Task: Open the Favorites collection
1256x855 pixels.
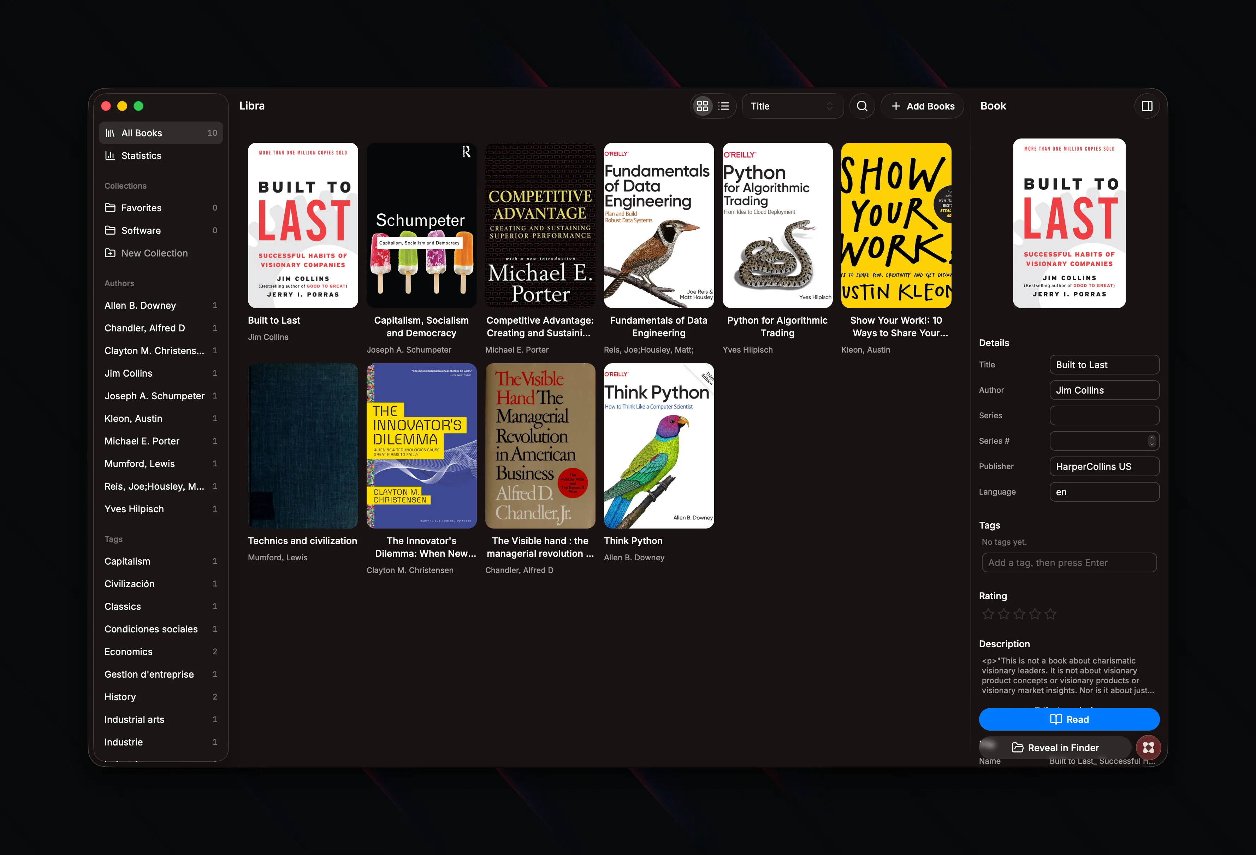Action: coord(161,208)
